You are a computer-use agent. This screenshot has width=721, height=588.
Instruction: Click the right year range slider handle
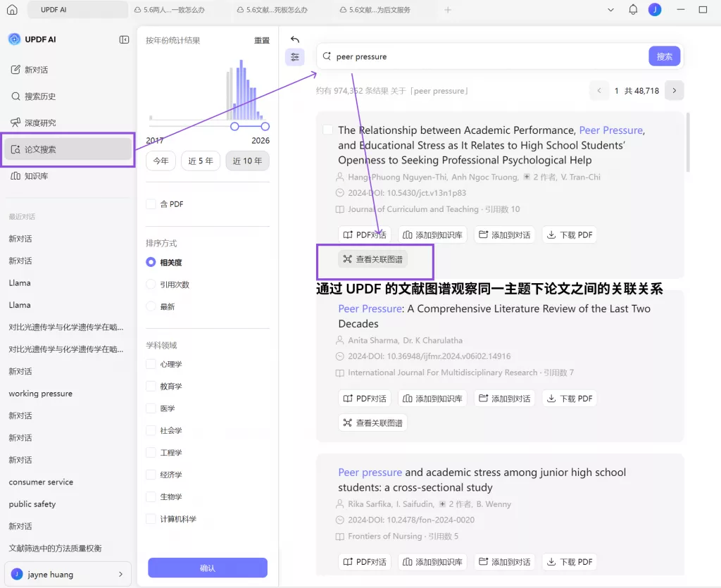coord(265,127)
